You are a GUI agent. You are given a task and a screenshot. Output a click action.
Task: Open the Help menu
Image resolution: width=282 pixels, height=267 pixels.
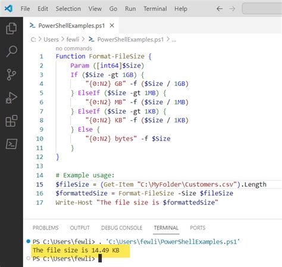181,9
